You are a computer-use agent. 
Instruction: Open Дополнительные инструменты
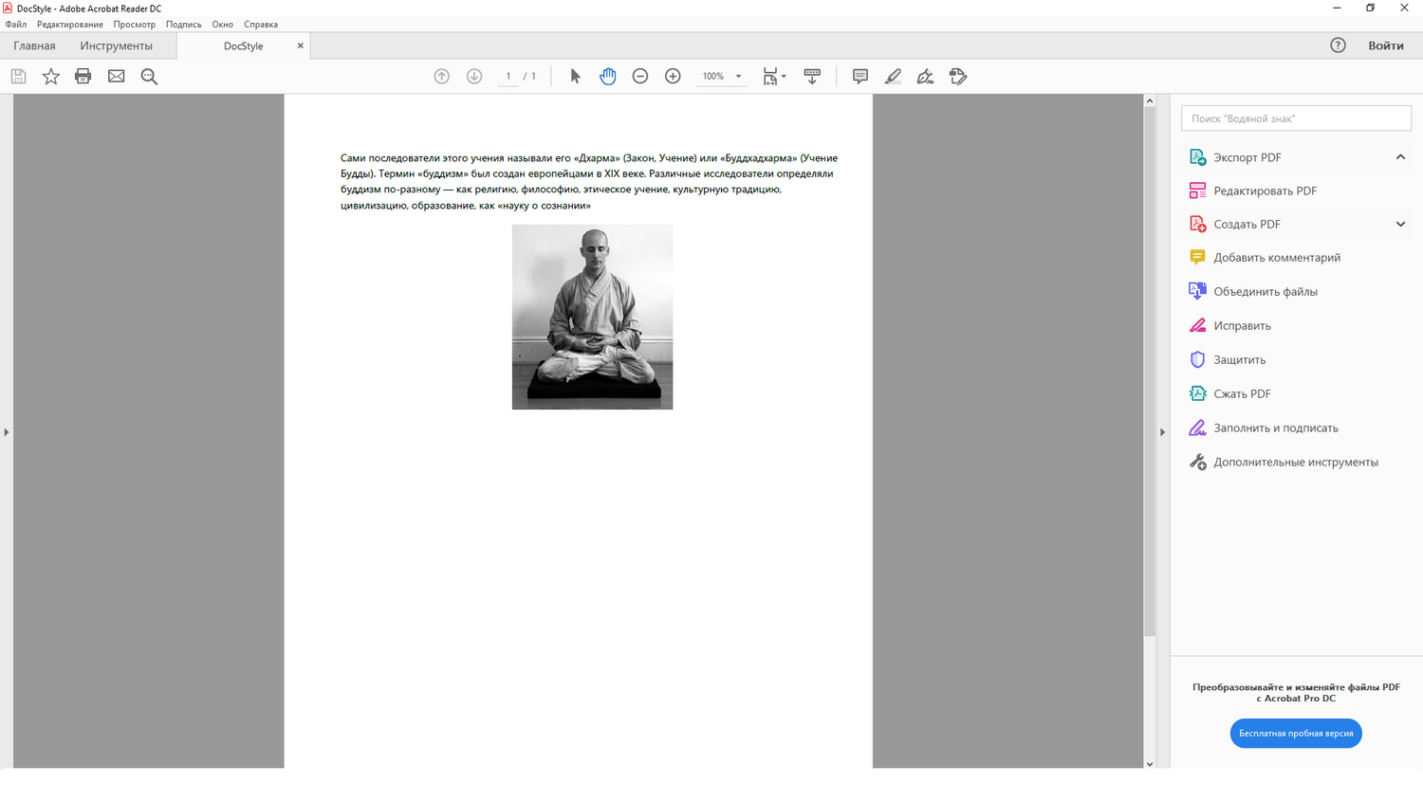click(x=1284, y=463)
